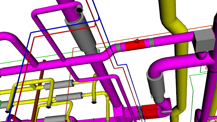This screenshot has height=122, width=217.
Task: Select the flexible connector right of upper red valve
Action: (x=152, y=43)
